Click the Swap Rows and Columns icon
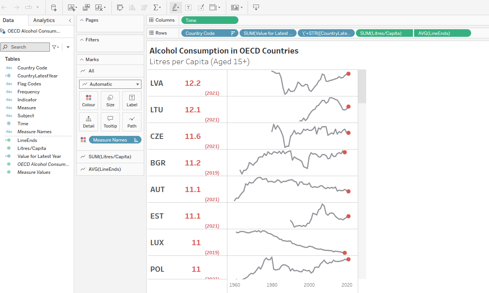The width and height of the screenshot is (489, 293). pos(120,7)
